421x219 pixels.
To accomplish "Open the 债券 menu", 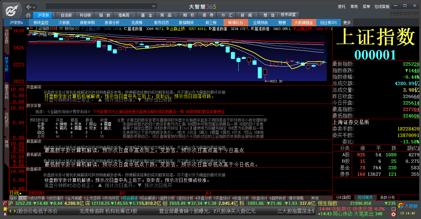I will click(x=208, y=15).
